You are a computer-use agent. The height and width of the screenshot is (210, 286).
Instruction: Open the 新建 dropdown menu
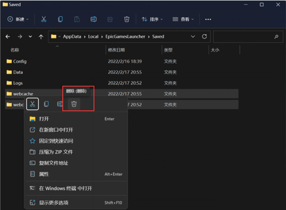coord(18,19)
